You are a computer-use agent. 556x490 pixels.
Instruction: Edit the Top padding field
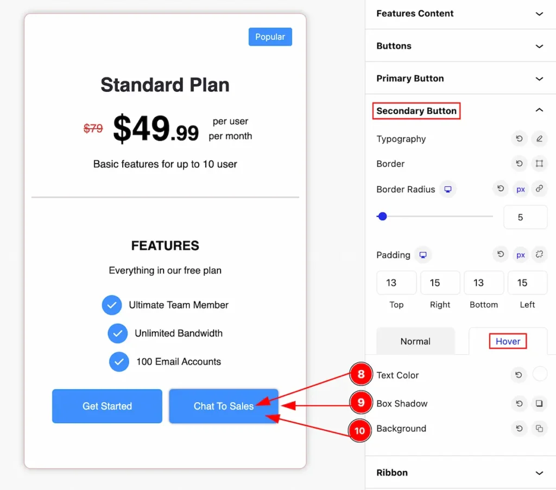pyautogui.click(x=396, y=283)
